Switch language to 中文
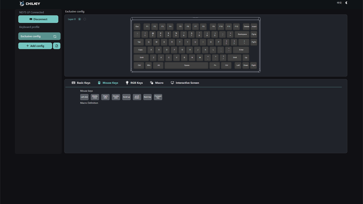Image resolution: width=363 pixels, height=204 pixels. pyautogui.click(x=339, y=3)
